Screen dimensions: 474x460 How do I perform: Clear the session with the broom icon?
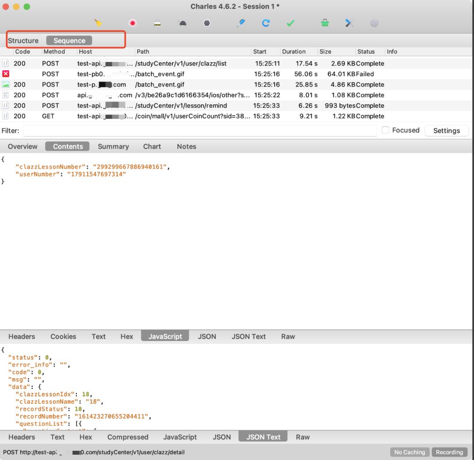pyautogui.click(x=98, y=23)
